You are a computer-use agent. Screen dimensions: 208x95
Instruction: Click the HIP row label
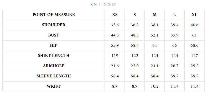coord(54,45)
